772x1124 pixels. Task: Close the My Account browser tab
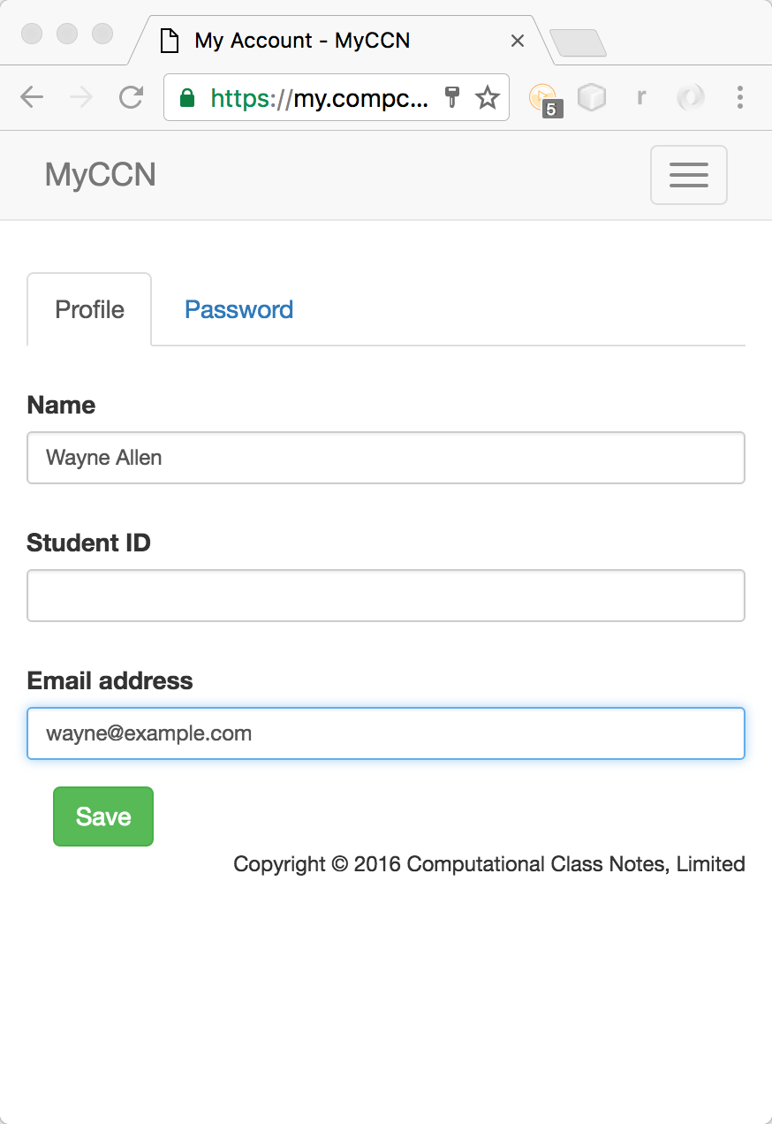tap(518, 41)
